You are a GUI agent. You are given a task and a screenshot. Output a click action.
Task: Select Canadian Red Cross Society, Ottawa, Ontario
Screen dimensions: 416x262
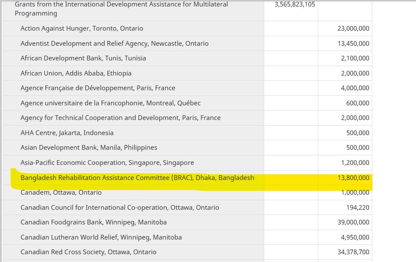point(88,252)
